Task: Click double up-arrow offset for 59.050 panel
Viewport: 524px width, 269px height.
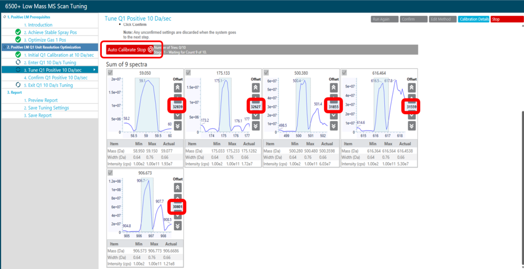Action: pyautogui.click(x=178, y=88)
